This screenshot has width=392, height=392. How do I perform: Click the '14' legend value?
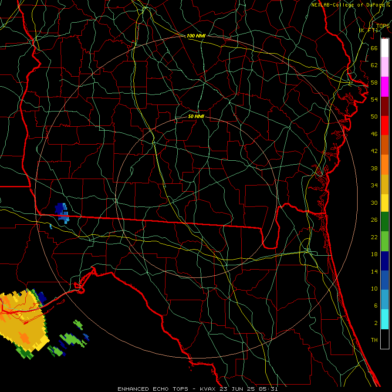(x=374, y=271)
